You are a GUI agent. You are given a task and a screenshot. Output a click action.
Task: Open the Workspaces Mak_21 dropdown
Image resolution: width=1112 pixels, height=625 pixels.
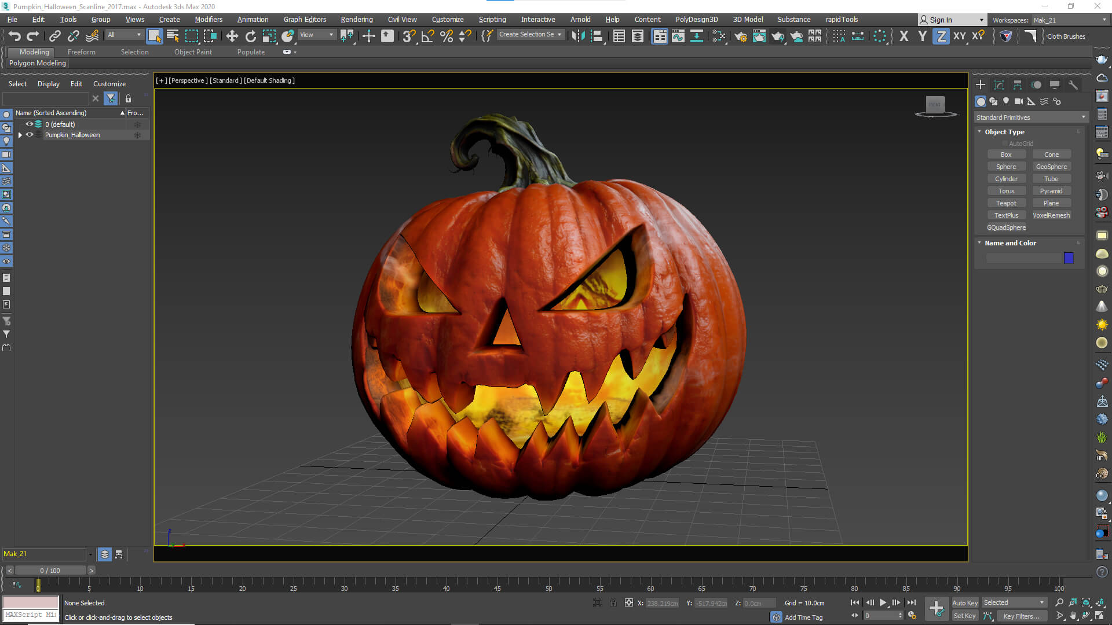1070,20
